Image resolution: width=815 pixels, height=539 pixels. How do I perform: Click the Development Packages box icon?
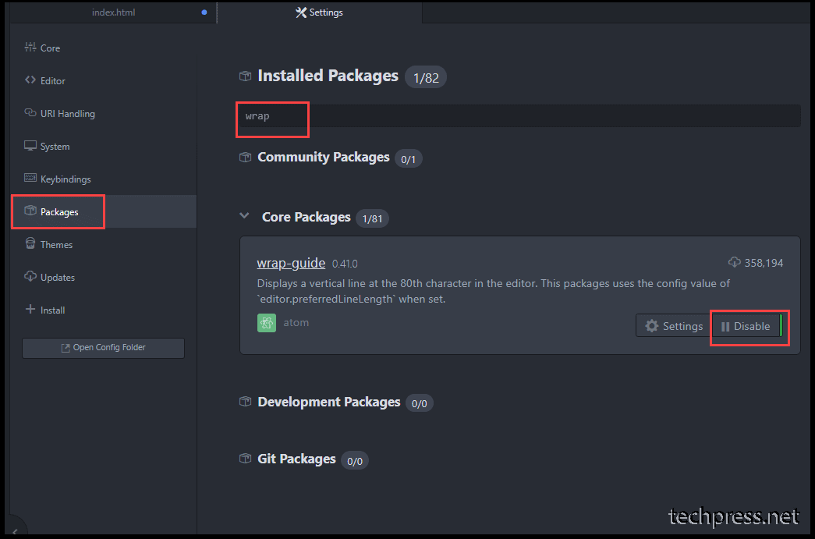click(246, 401)
